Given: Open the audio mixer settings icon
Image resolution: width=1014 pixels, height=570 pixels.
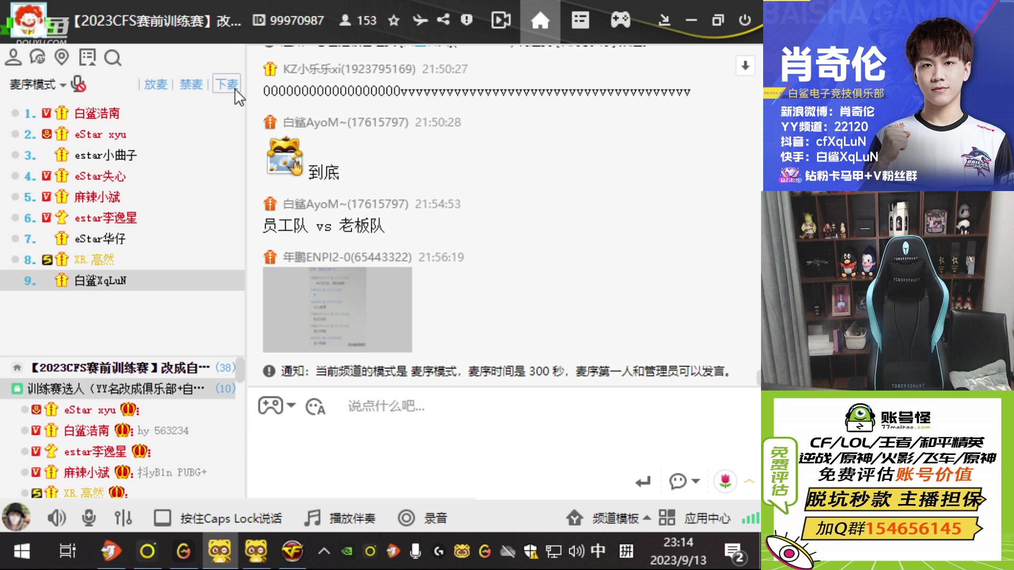Looking at the screenshot, I should click(123, 518).
